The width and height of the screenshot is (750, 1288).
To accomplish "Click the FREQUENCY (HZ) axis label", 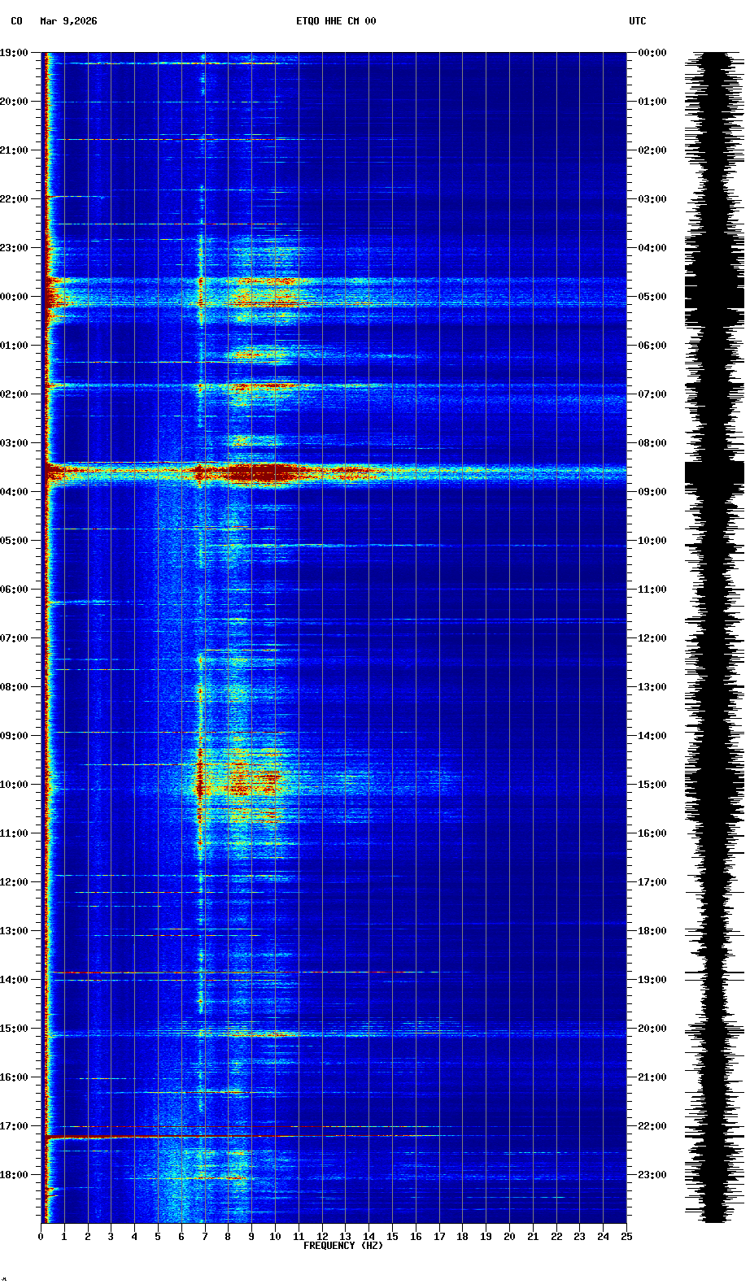I will (x=342, y=1246).
